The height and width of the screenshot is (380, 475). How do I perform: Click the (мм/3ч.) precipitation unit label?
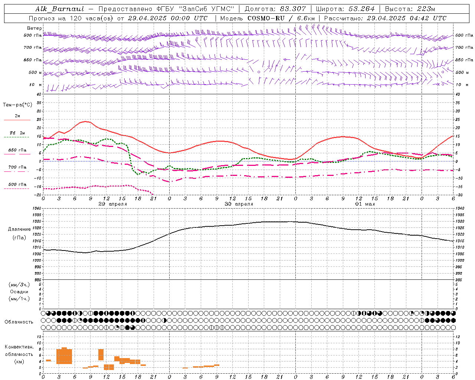click(19, 285)
